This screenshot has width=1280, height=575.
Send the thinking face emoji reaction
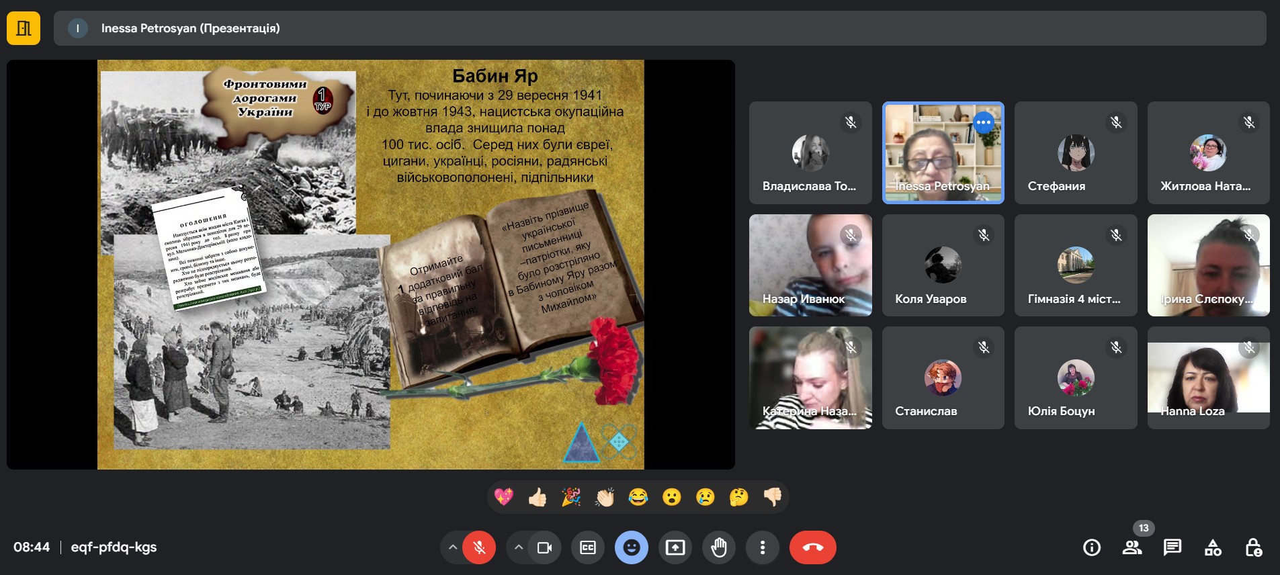pos(738,497)
